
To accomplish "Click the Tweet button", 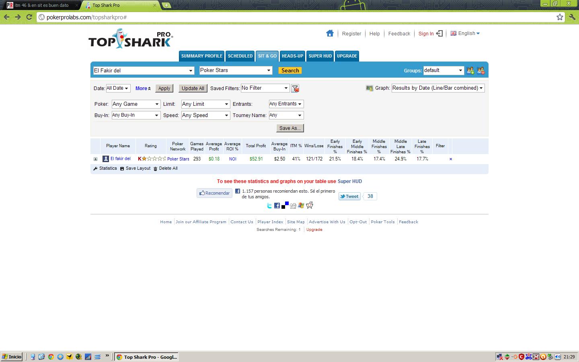I will [x=349, y=196].
